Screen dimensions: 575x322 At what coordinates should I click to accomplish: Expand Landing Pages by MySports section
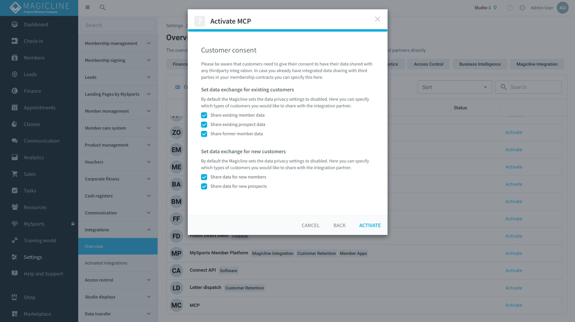[118, 94]
